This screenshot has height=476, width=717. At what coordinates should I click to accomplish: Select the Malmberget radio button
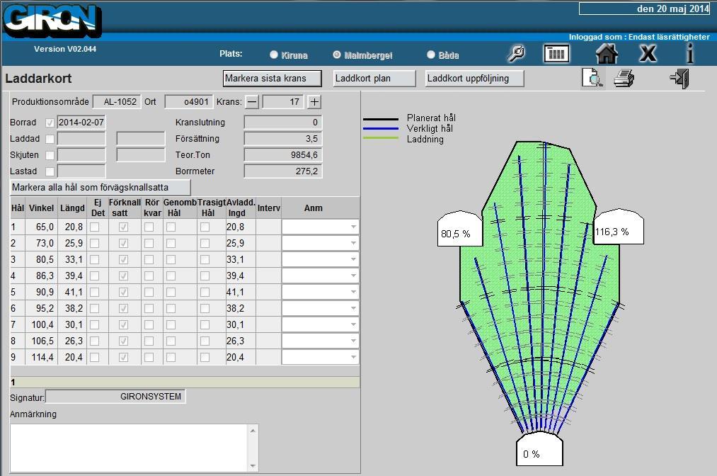[337, 55]
